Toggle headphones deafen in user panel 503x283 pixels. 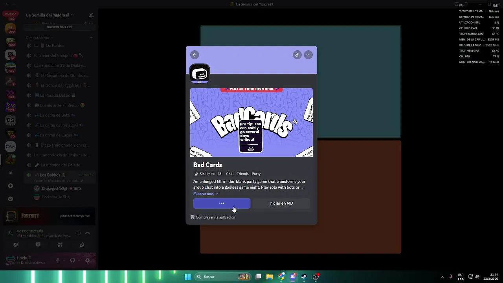[72, 260]
